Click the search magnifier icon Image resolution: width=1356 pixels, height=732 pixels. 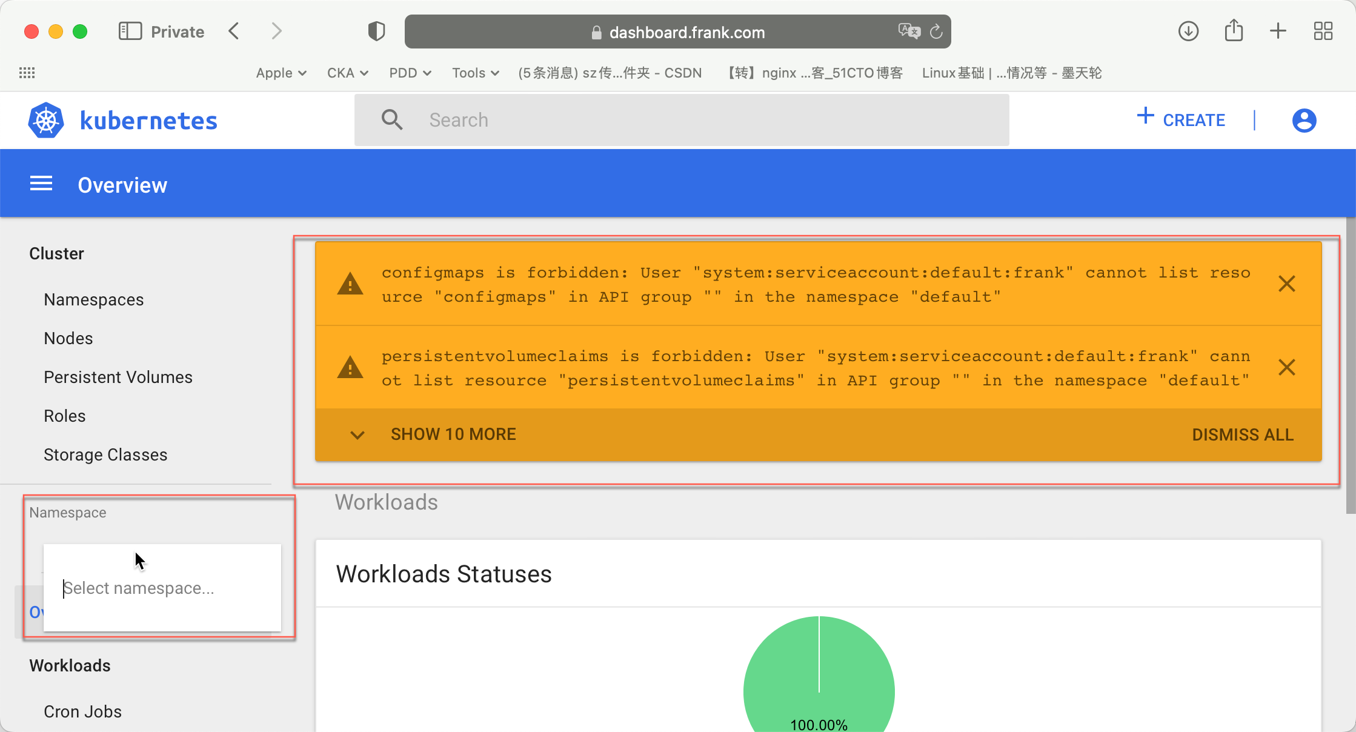tap(392, 119)
